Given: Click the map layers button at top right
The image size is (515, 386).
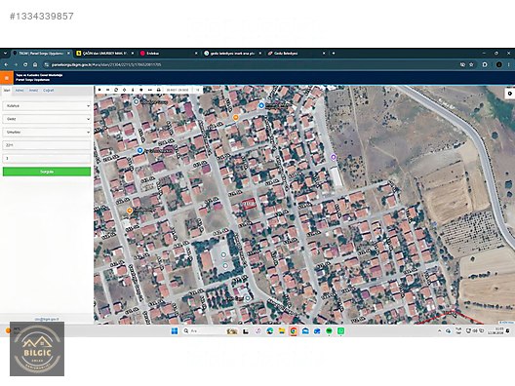Looking at the screenshot, I should click(510, 94).
